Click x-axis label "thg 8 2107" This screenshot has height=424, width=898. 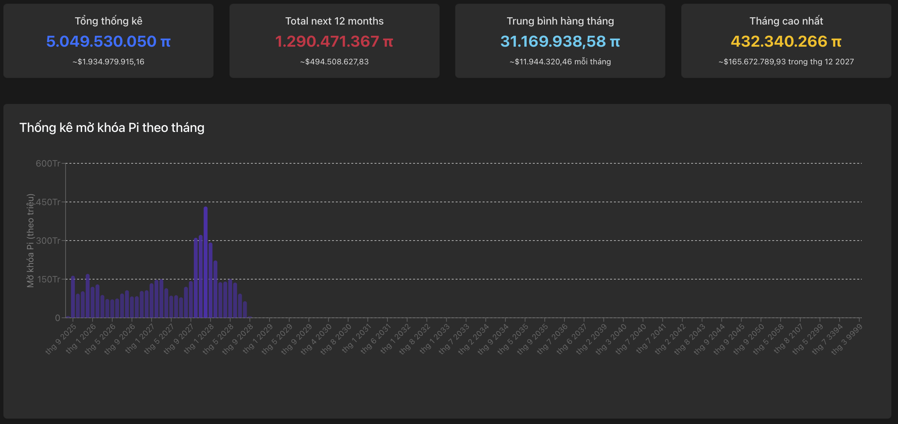789,339
